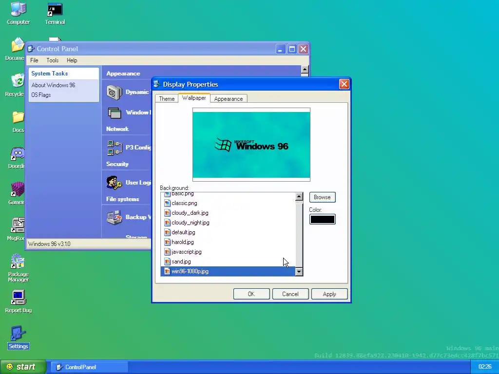Click the taskbar clock showing 02:26
Screen dimensions: 499x374
(485, 367)
